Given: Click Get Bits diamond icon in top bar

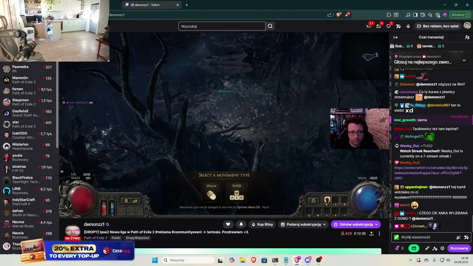Looking at the screenshot, I should coord(408,26).
